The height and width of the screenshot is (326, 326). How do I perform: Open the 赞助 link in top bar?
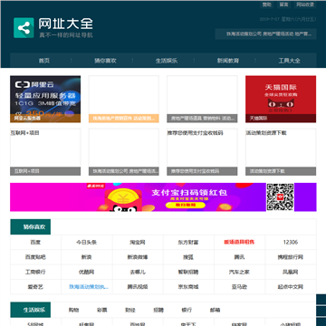point(266,5)
